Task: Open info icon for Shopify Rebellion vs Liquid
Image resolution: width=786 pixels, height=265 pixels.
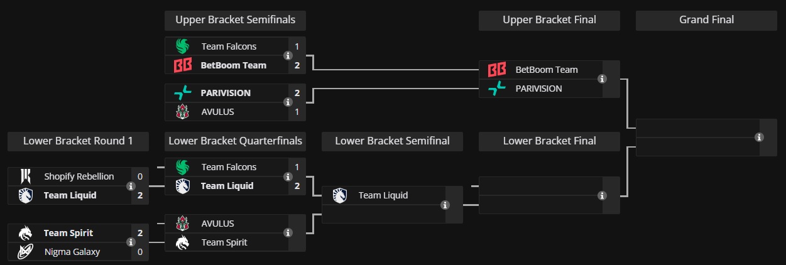Action: coord(131,186)
